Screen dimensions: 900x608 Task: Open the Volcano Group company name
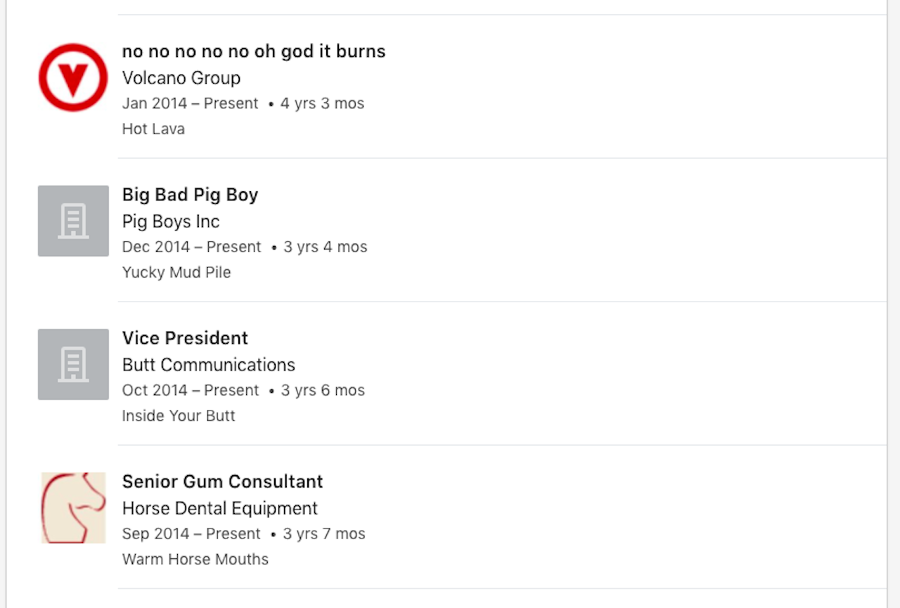pos(181,78)
